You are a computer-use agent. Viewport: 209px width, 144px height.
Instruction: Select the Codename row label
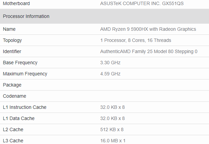pos(15,96)
